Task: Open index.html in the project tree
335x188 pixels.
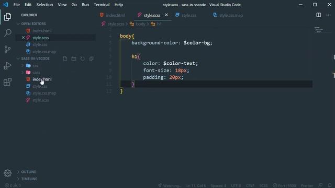Action: 42,79
